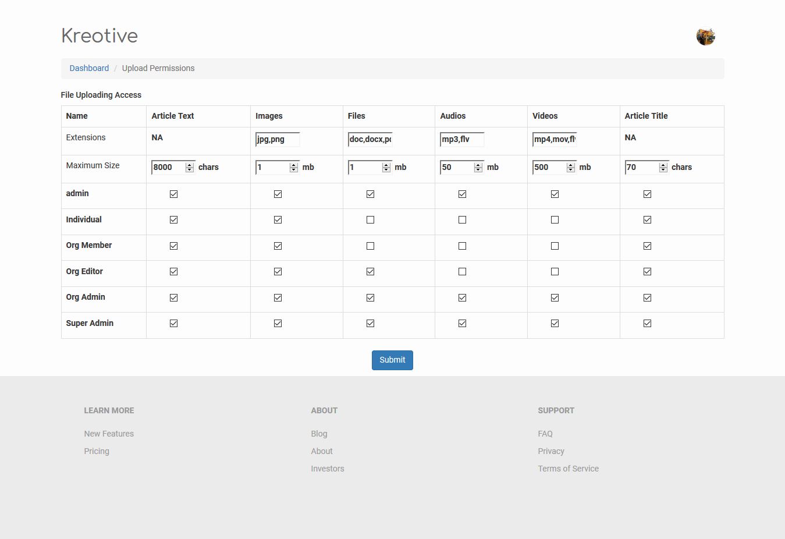Click the Images extensions text field
This screenshot has height=539, width=785.
(x=278, y=140)
